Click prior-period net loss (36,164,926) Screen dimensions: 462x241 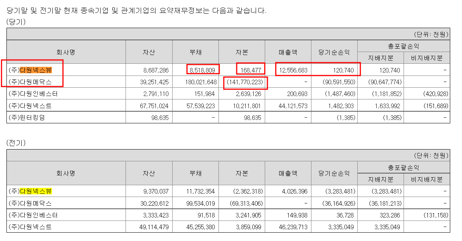pos(339,203)
